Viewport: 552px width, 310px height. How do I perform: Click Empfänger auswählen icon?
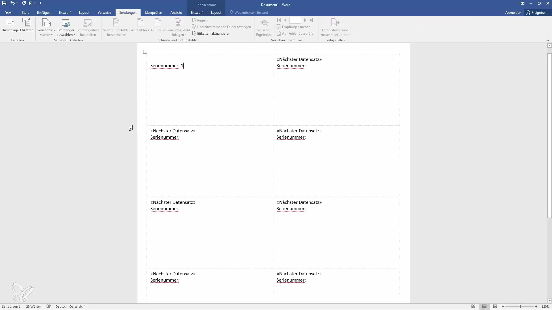click(66, 22)
